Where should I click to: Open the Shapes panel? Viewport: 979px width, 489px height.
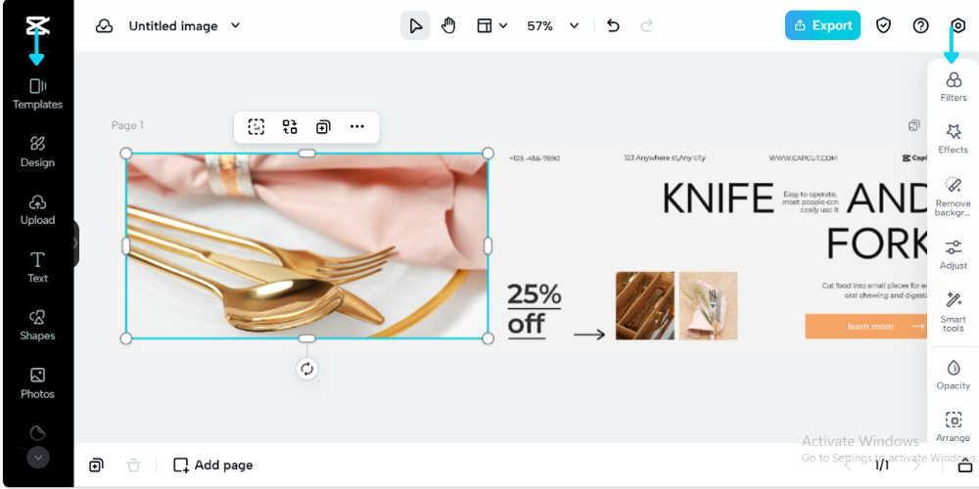tap(37, 325)
